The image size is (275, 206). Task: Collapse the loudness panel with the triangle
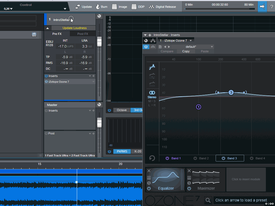pos(48,28)
